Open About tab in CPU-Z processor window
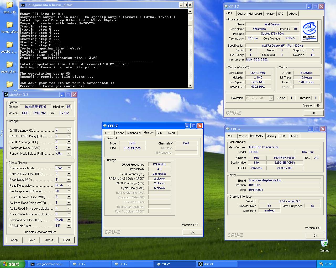Screen dimensions: 336x268 pyautogui.click(x=293, y=14)
